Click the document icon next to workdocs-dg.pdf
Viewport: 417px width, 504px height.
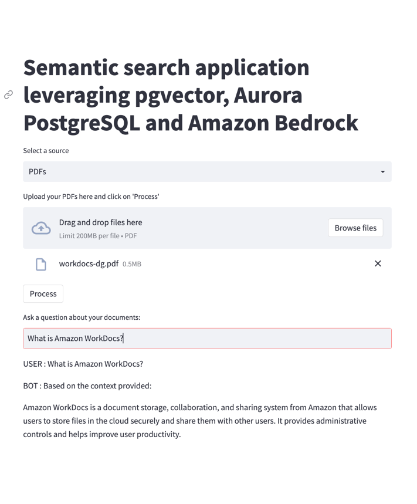[41, 264]
